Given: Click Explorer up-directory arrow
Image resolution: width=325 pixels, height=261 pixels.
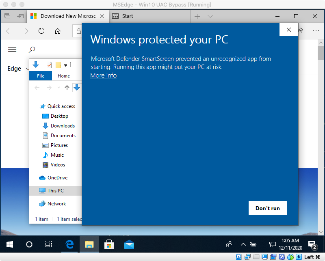Looking at the screenshot, I should tap(67, 88).
